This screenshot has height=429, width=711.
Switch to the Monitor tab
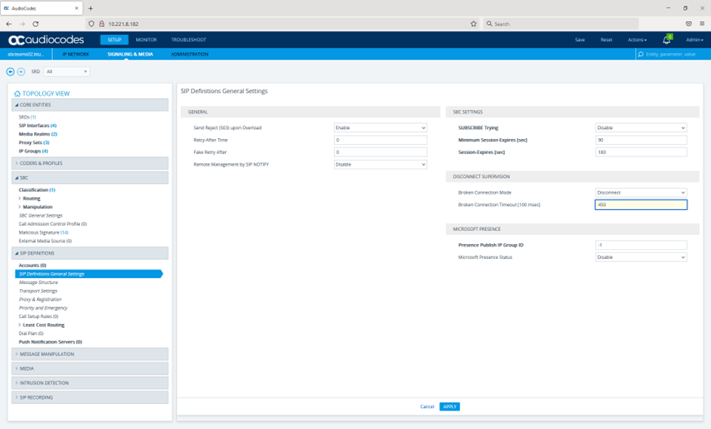click(146, 40)
